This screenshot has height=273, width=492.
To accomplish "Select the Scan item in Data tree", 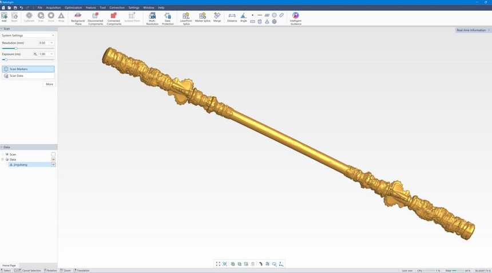I will point(13,154).
